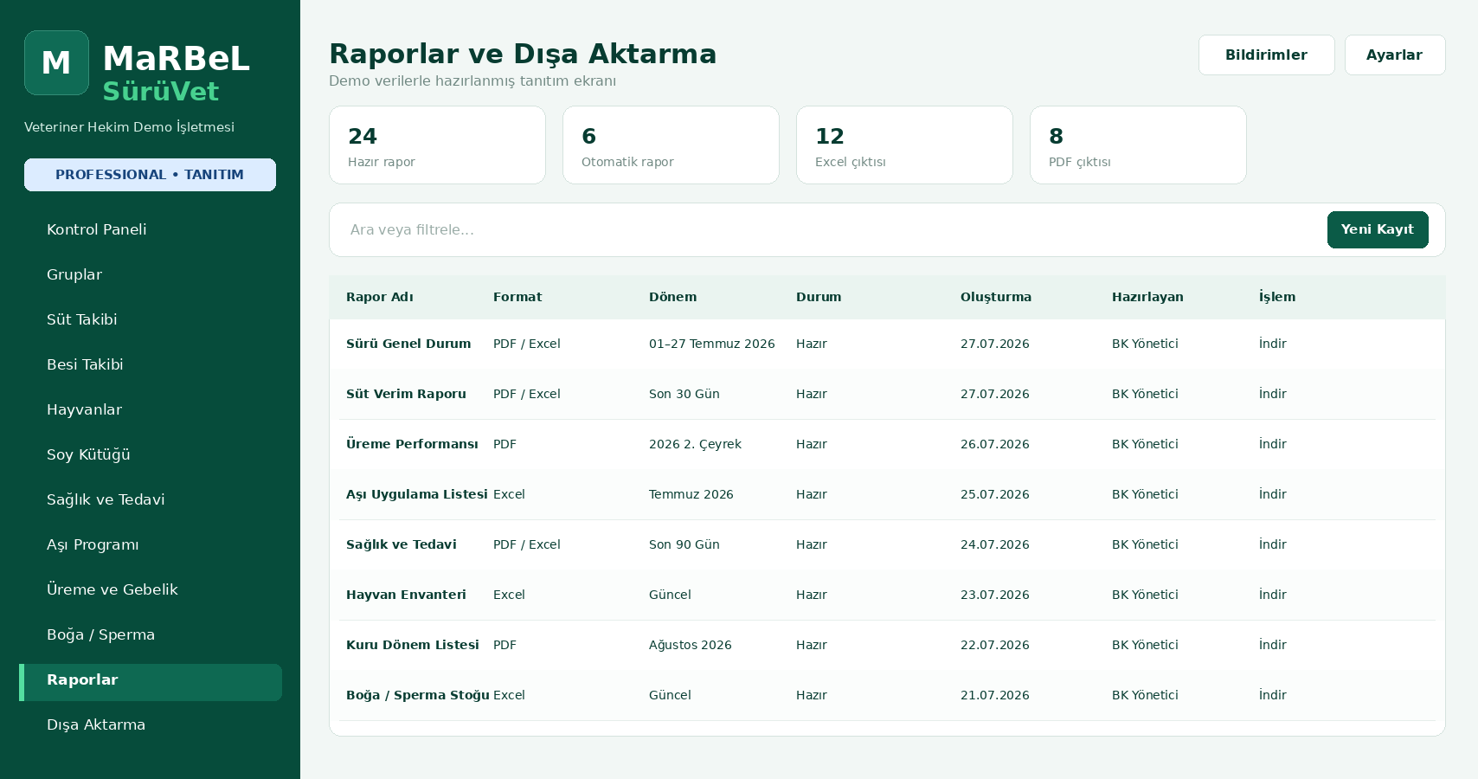
Task: Click the 22.07.2026 creation date
Action: coord(995,645)
